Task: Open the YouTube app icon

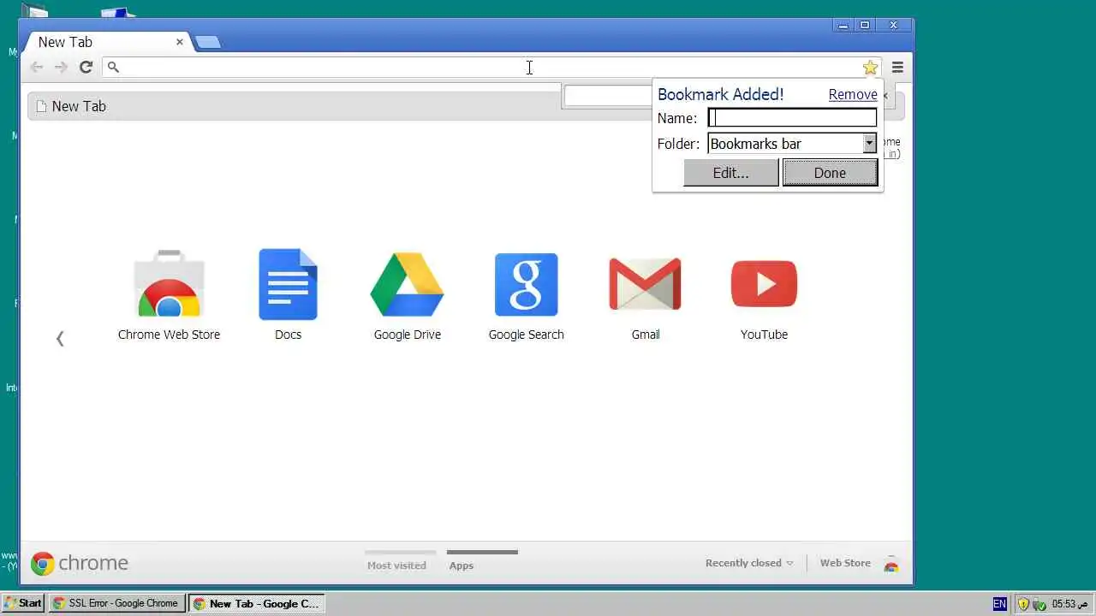Action: (764, 284)
